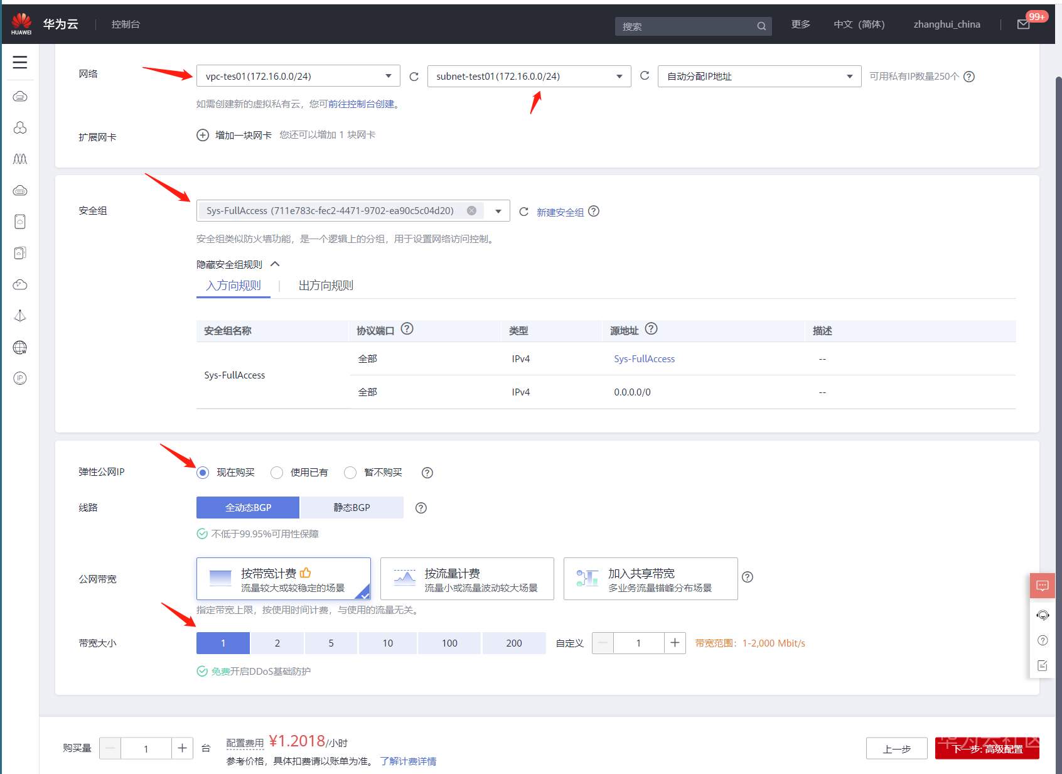Select the 暂不购买 radio button
The width and height of the screenshot is (1062, 774).
[x=350, y=473]
